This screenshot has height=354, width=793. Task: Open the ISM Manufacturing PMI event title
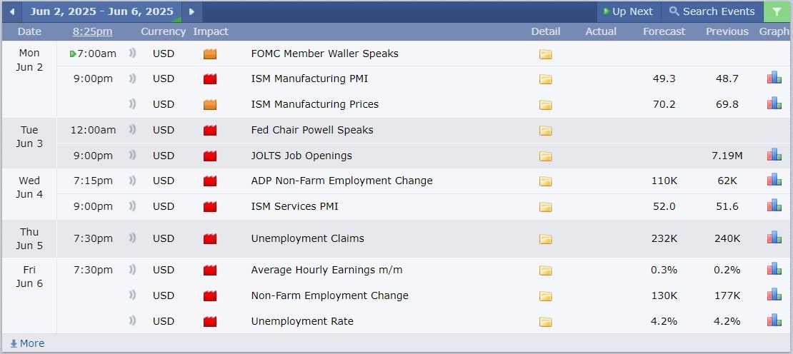click(309, 79)
